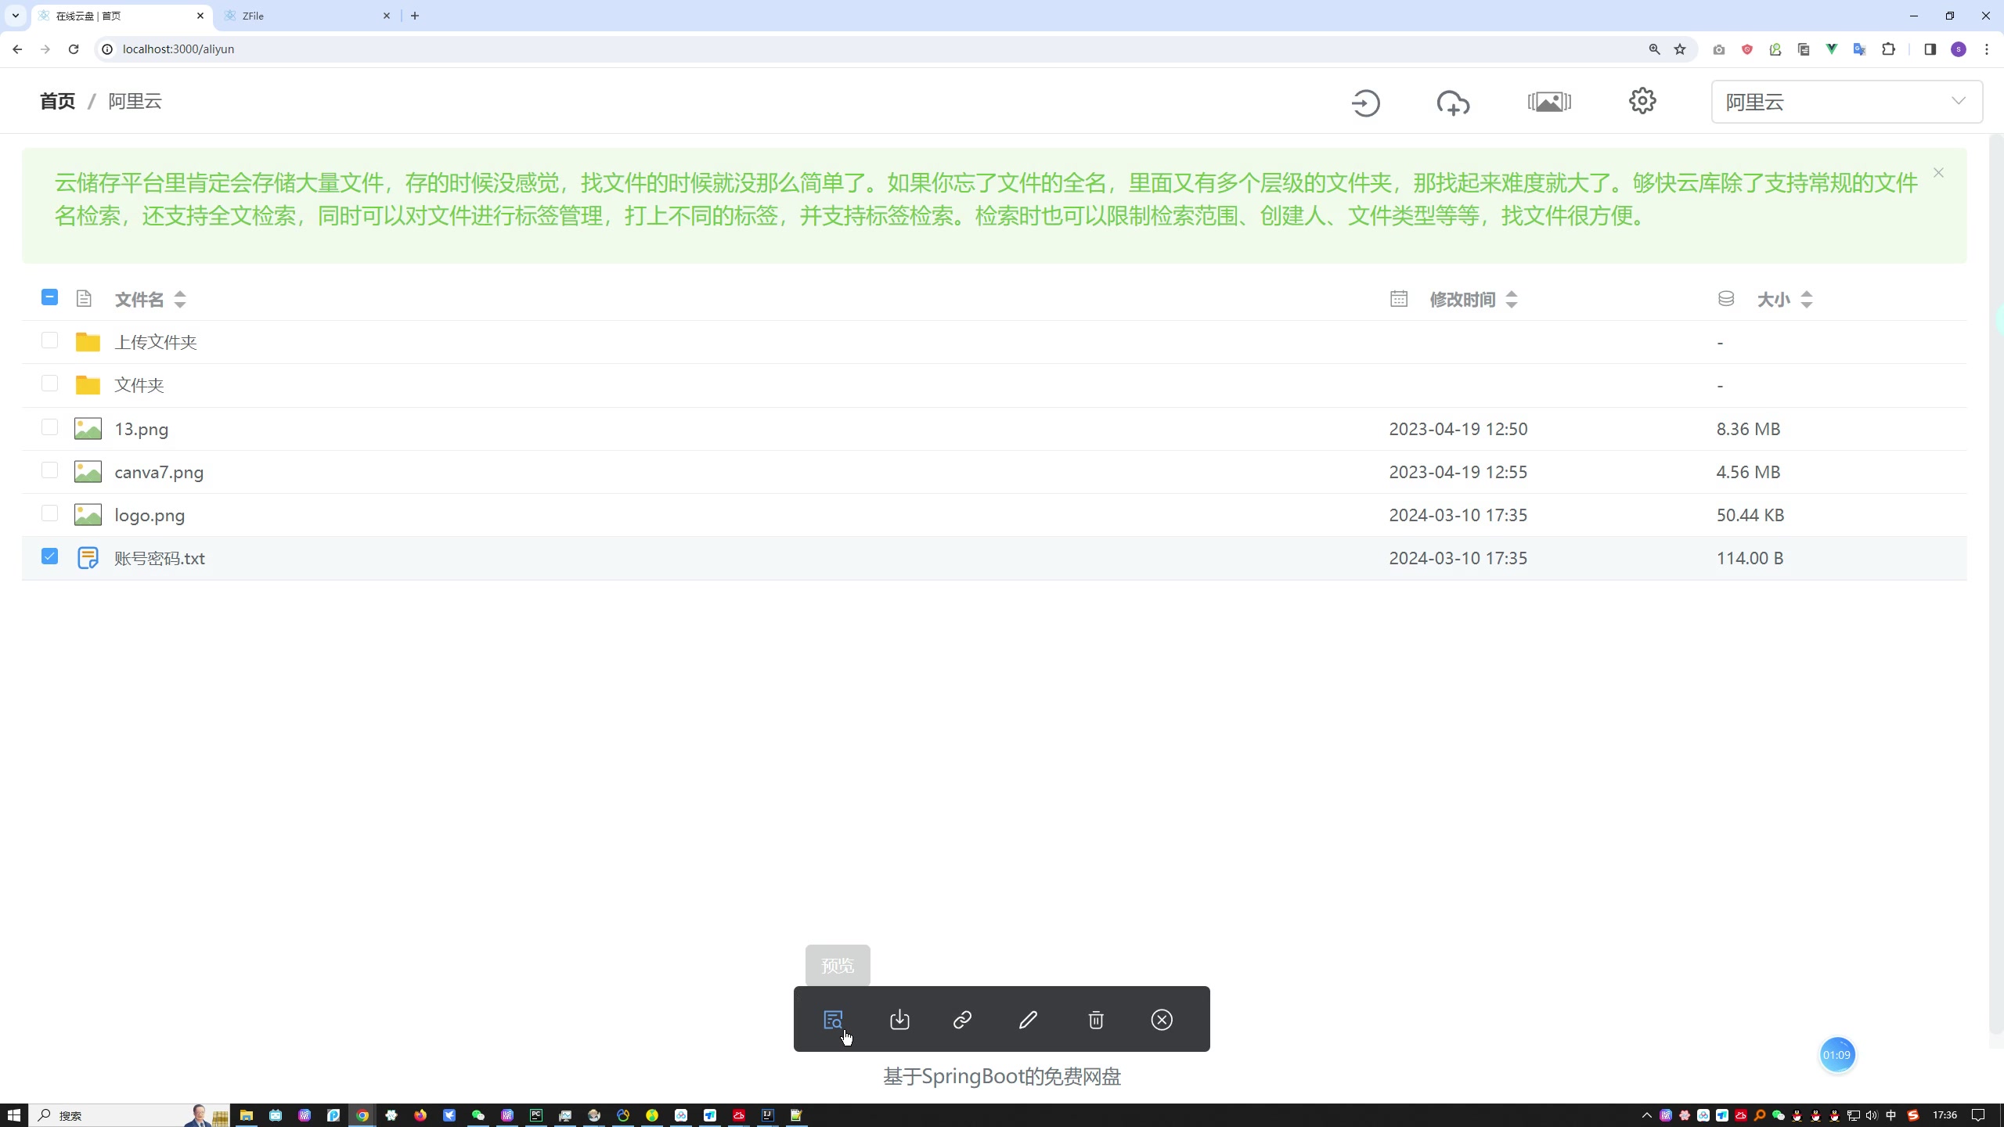This screenshot has width=2004, height=1127.
Task: Open the 阿里云 storage source dropdown
Action: 1847,102
